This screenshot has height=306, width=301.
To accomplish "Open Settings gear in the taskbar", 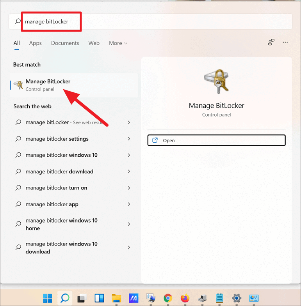I will tap(237, 298).
